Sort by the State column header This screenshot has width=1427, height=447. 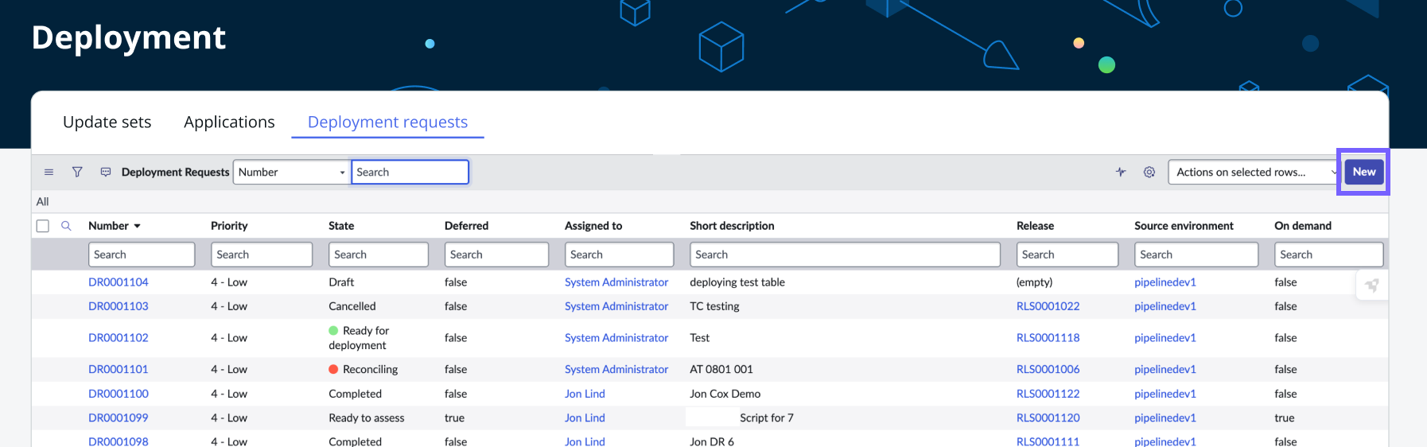[x=341, y=226]
